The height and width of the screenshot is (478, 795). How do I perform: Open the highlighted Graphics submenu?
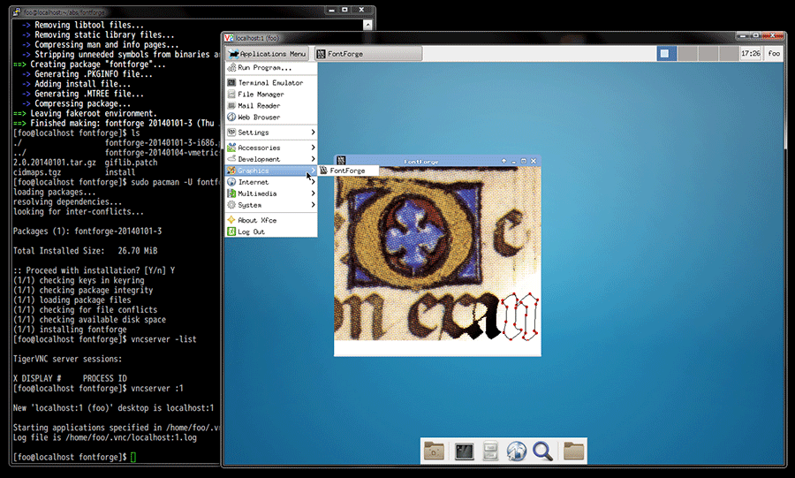271,171
